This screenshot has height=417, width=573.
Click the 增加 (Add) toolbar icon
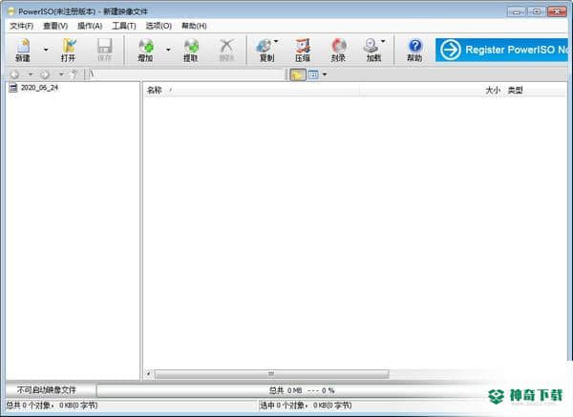coord(145,50)
